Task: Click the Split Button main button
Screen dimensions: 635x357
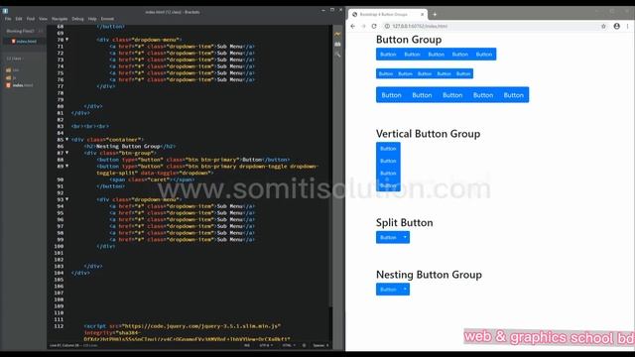Action: click(388, 238)
